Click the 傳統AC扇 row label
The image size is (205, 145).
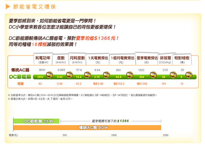pyautogui.click(x=20, y=70)
